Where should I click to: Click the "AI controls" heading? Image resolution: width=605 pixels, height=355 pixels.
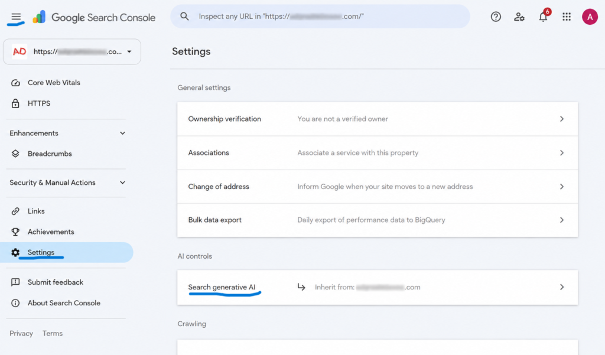click(195, 256)
